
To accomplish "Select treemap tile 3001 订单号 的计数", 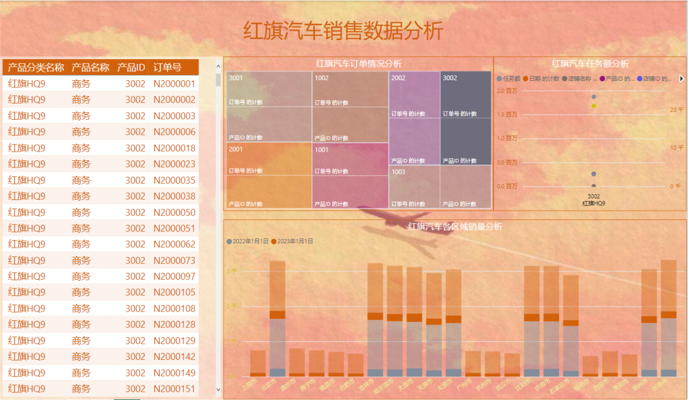I will (269, 89).
